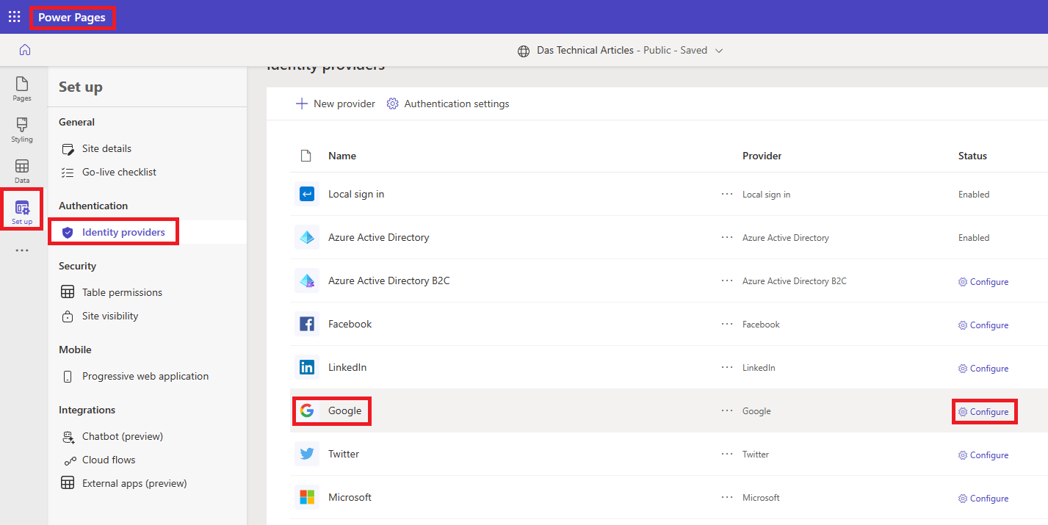The image size is (1048, 525).
Task: Go to Home via house icon
Action: pyautogui.click(x=25, y=50)
